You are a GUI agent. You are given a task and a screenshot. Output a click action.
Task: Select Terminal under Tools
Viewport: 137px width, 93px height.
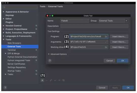[x=12, y=50]
